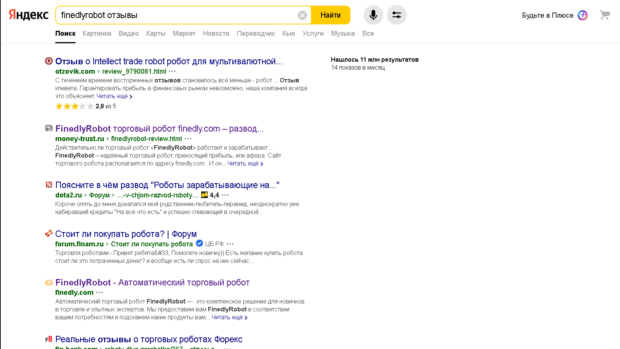
Task: Switch to the Видео tab
Action: click(x=129, y=33)
